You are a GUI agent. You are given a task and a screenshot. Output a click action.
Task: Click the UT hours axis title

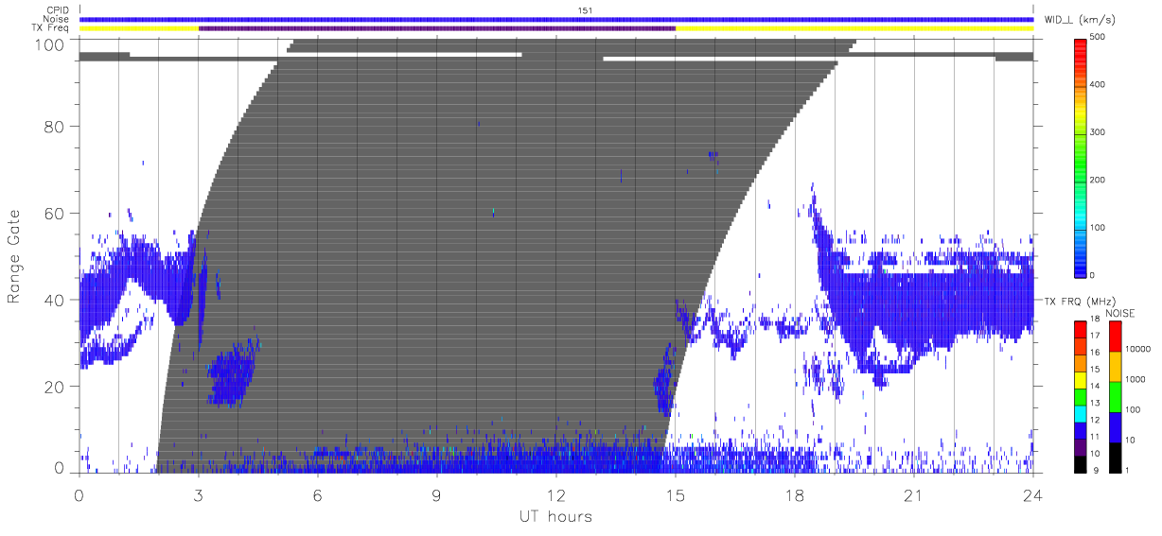(x=555, y=516)
